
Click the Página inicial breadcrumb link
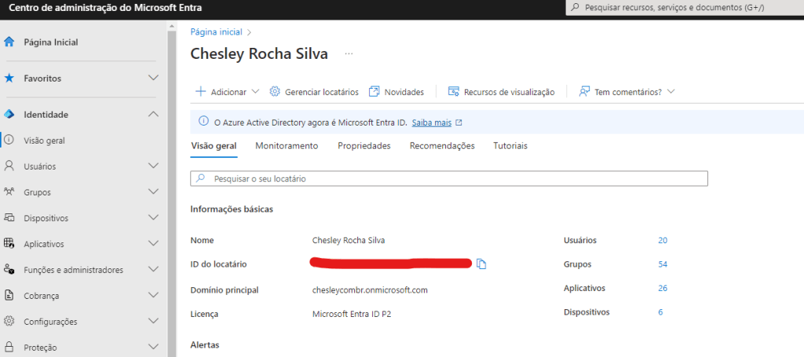(x=217, y=32)
